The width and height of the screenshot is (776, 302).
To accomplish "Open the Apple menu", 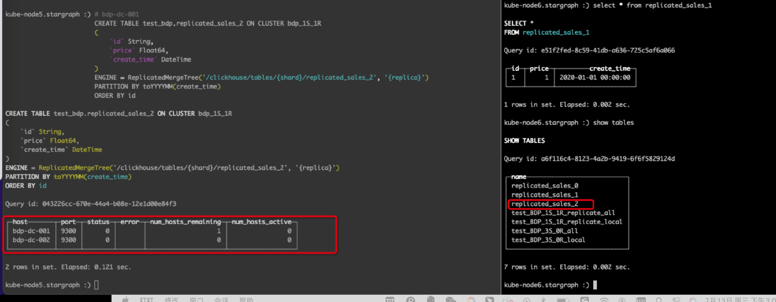I will [x=125, y=299].
